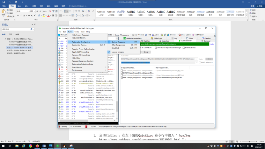Expand Performance submenu in Rules menu
The width and height of the screenshot is (265, 149).
pos(87,70)
